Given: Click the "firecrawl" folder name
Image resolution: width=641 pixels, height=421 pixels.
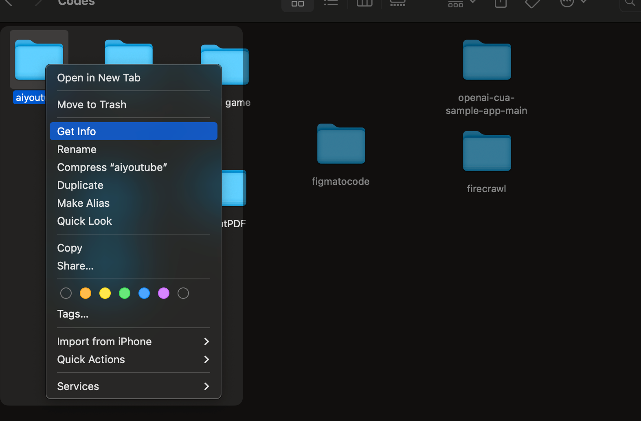Looking at the screenshot, I should click(x=487, y=189).
